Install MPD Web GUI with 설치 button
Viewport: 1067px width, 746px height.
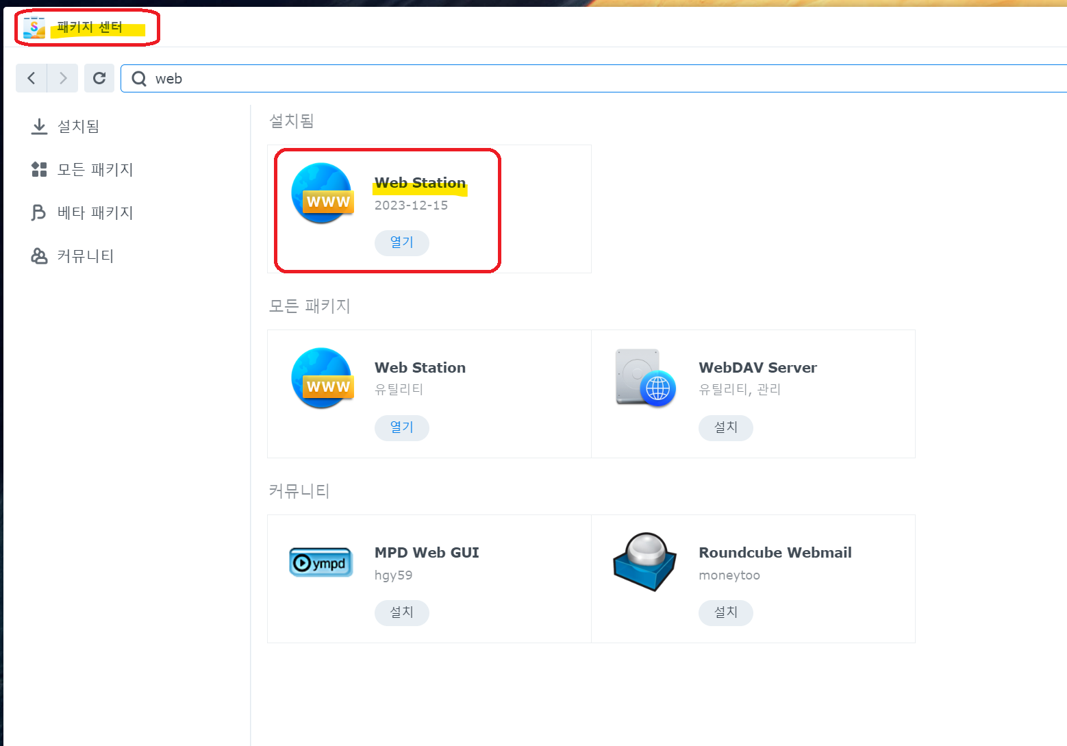pos(402,612)
